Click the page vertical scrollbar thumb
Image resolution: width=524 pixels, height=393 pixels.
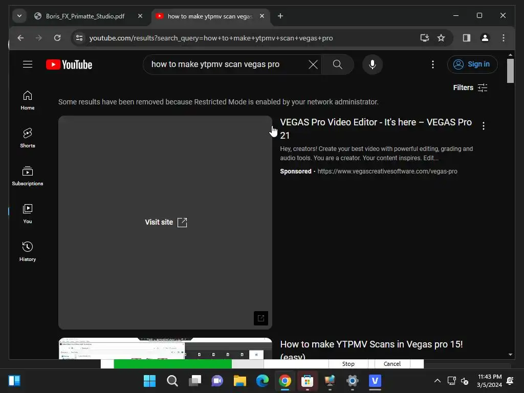(x=510, y=71)
